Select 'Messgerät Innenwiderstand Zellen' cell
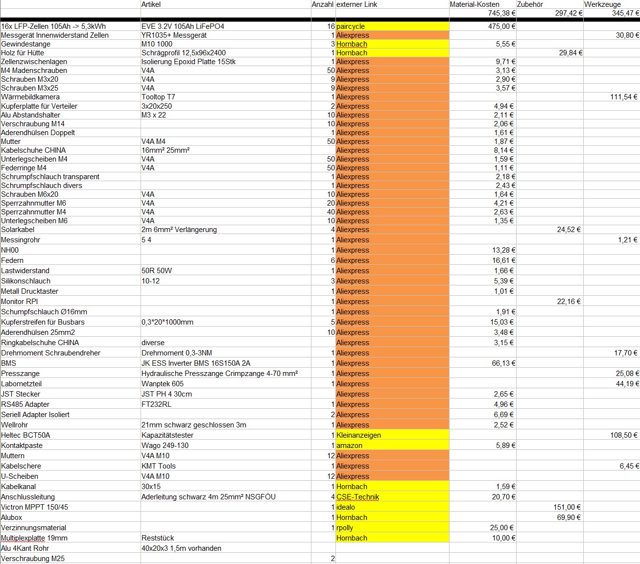This screenshot has width=640, height=564. click(x=71, y=35)
